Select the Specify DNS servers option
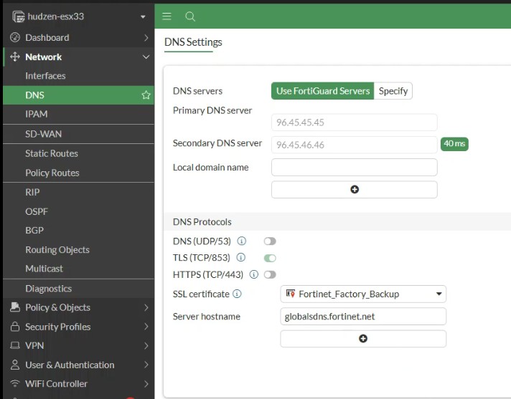This screenshot has width=511, height=399. click(393, 91)
